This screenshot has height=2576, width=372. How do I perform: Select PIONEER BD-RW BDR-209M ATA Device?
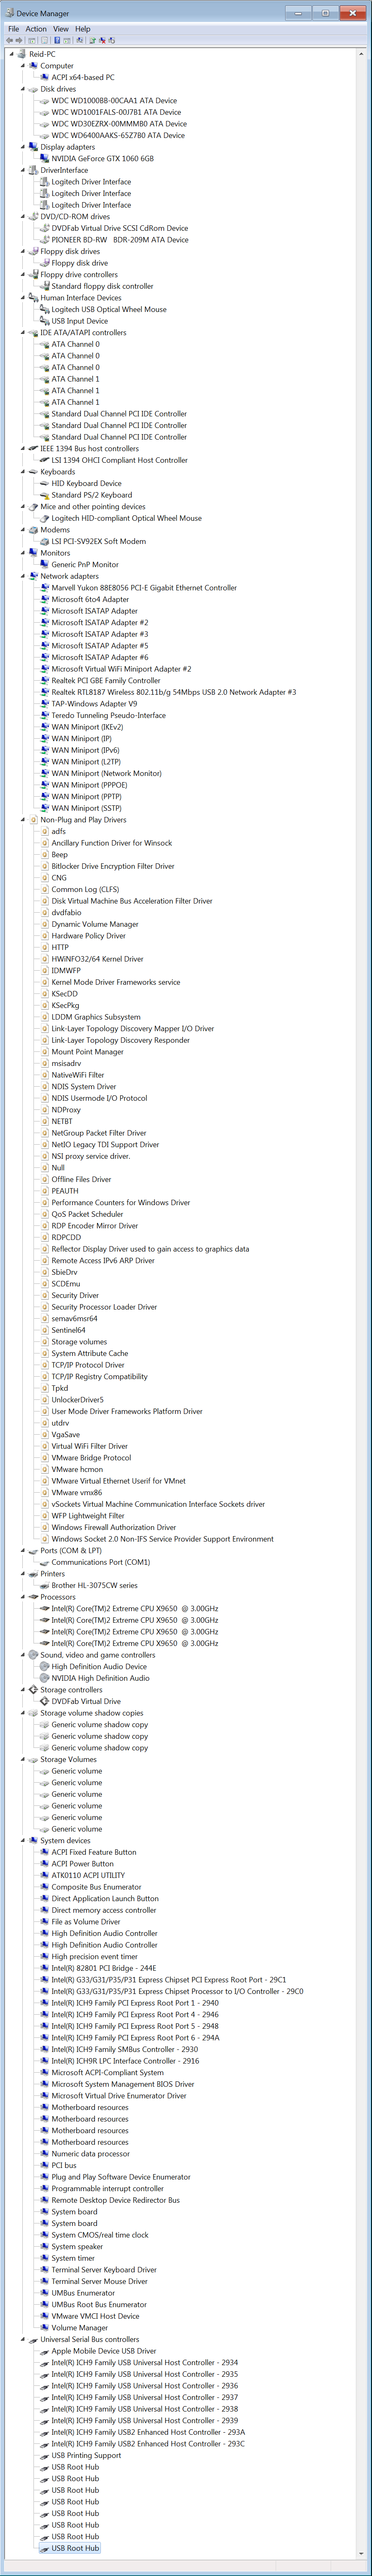click(120, 239)
